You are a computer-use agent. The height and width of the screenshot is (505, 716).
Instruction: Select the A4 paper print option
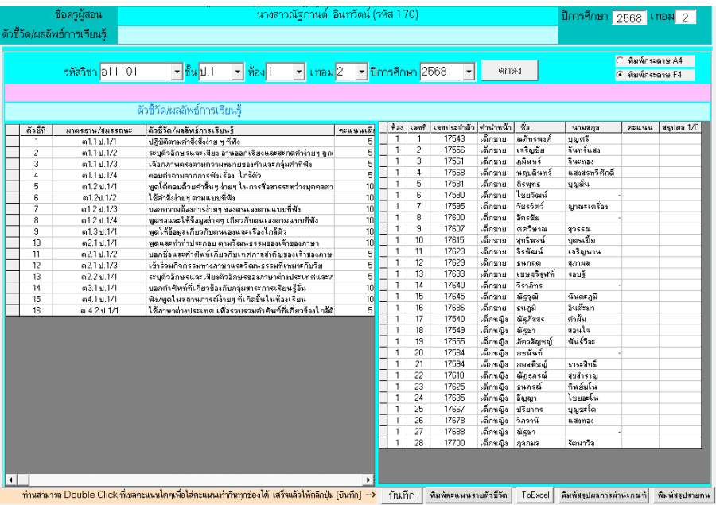point(621,60)
